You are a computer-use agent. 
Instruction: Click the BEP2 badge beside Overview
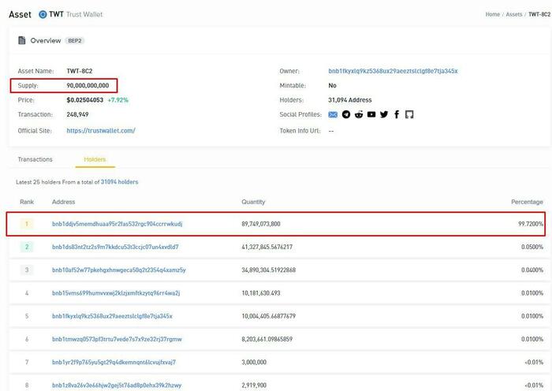[x=75, y=41]
